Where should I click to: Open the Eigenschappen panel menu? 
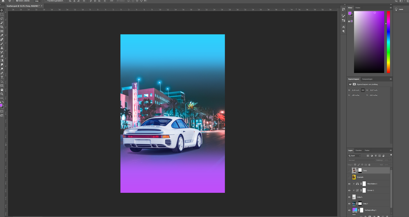(391, 79)
